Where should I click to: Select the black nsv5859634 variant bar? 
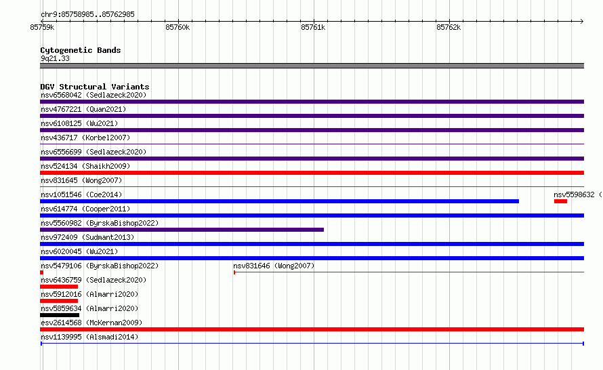(60, 315)
